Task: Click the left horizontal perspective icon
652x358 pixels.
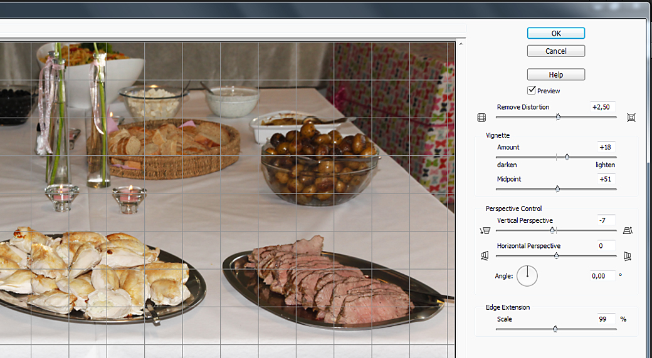Action: (483, 256)
